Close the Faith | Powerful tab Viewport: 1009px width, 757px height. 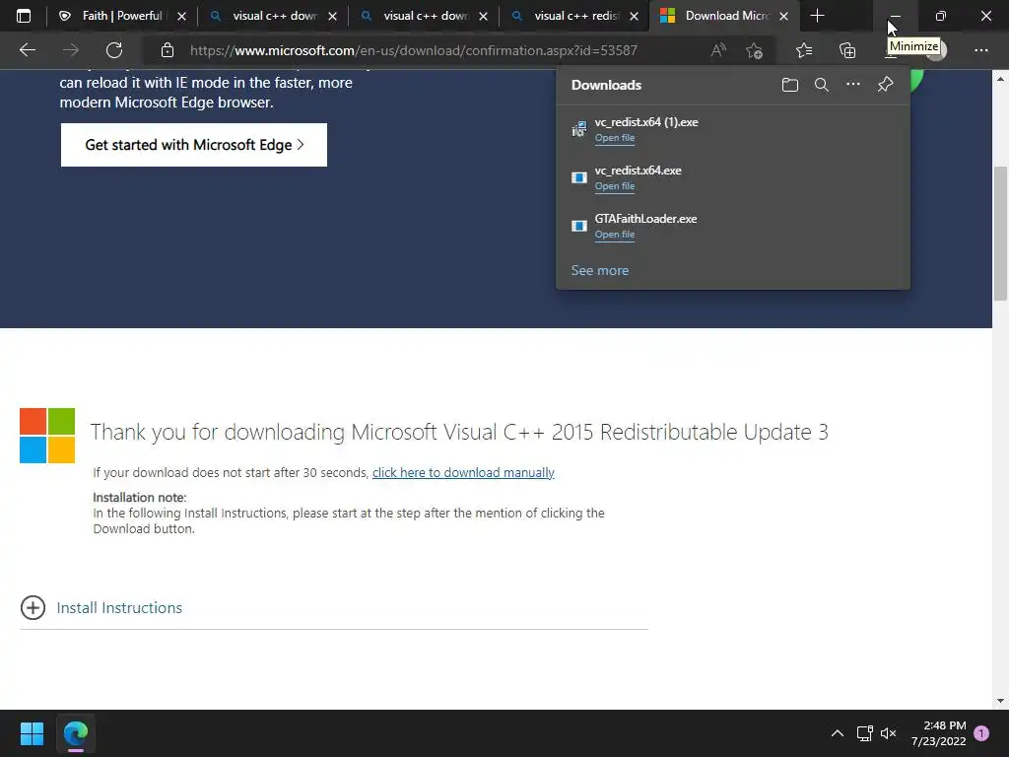[x=181, y=17]
